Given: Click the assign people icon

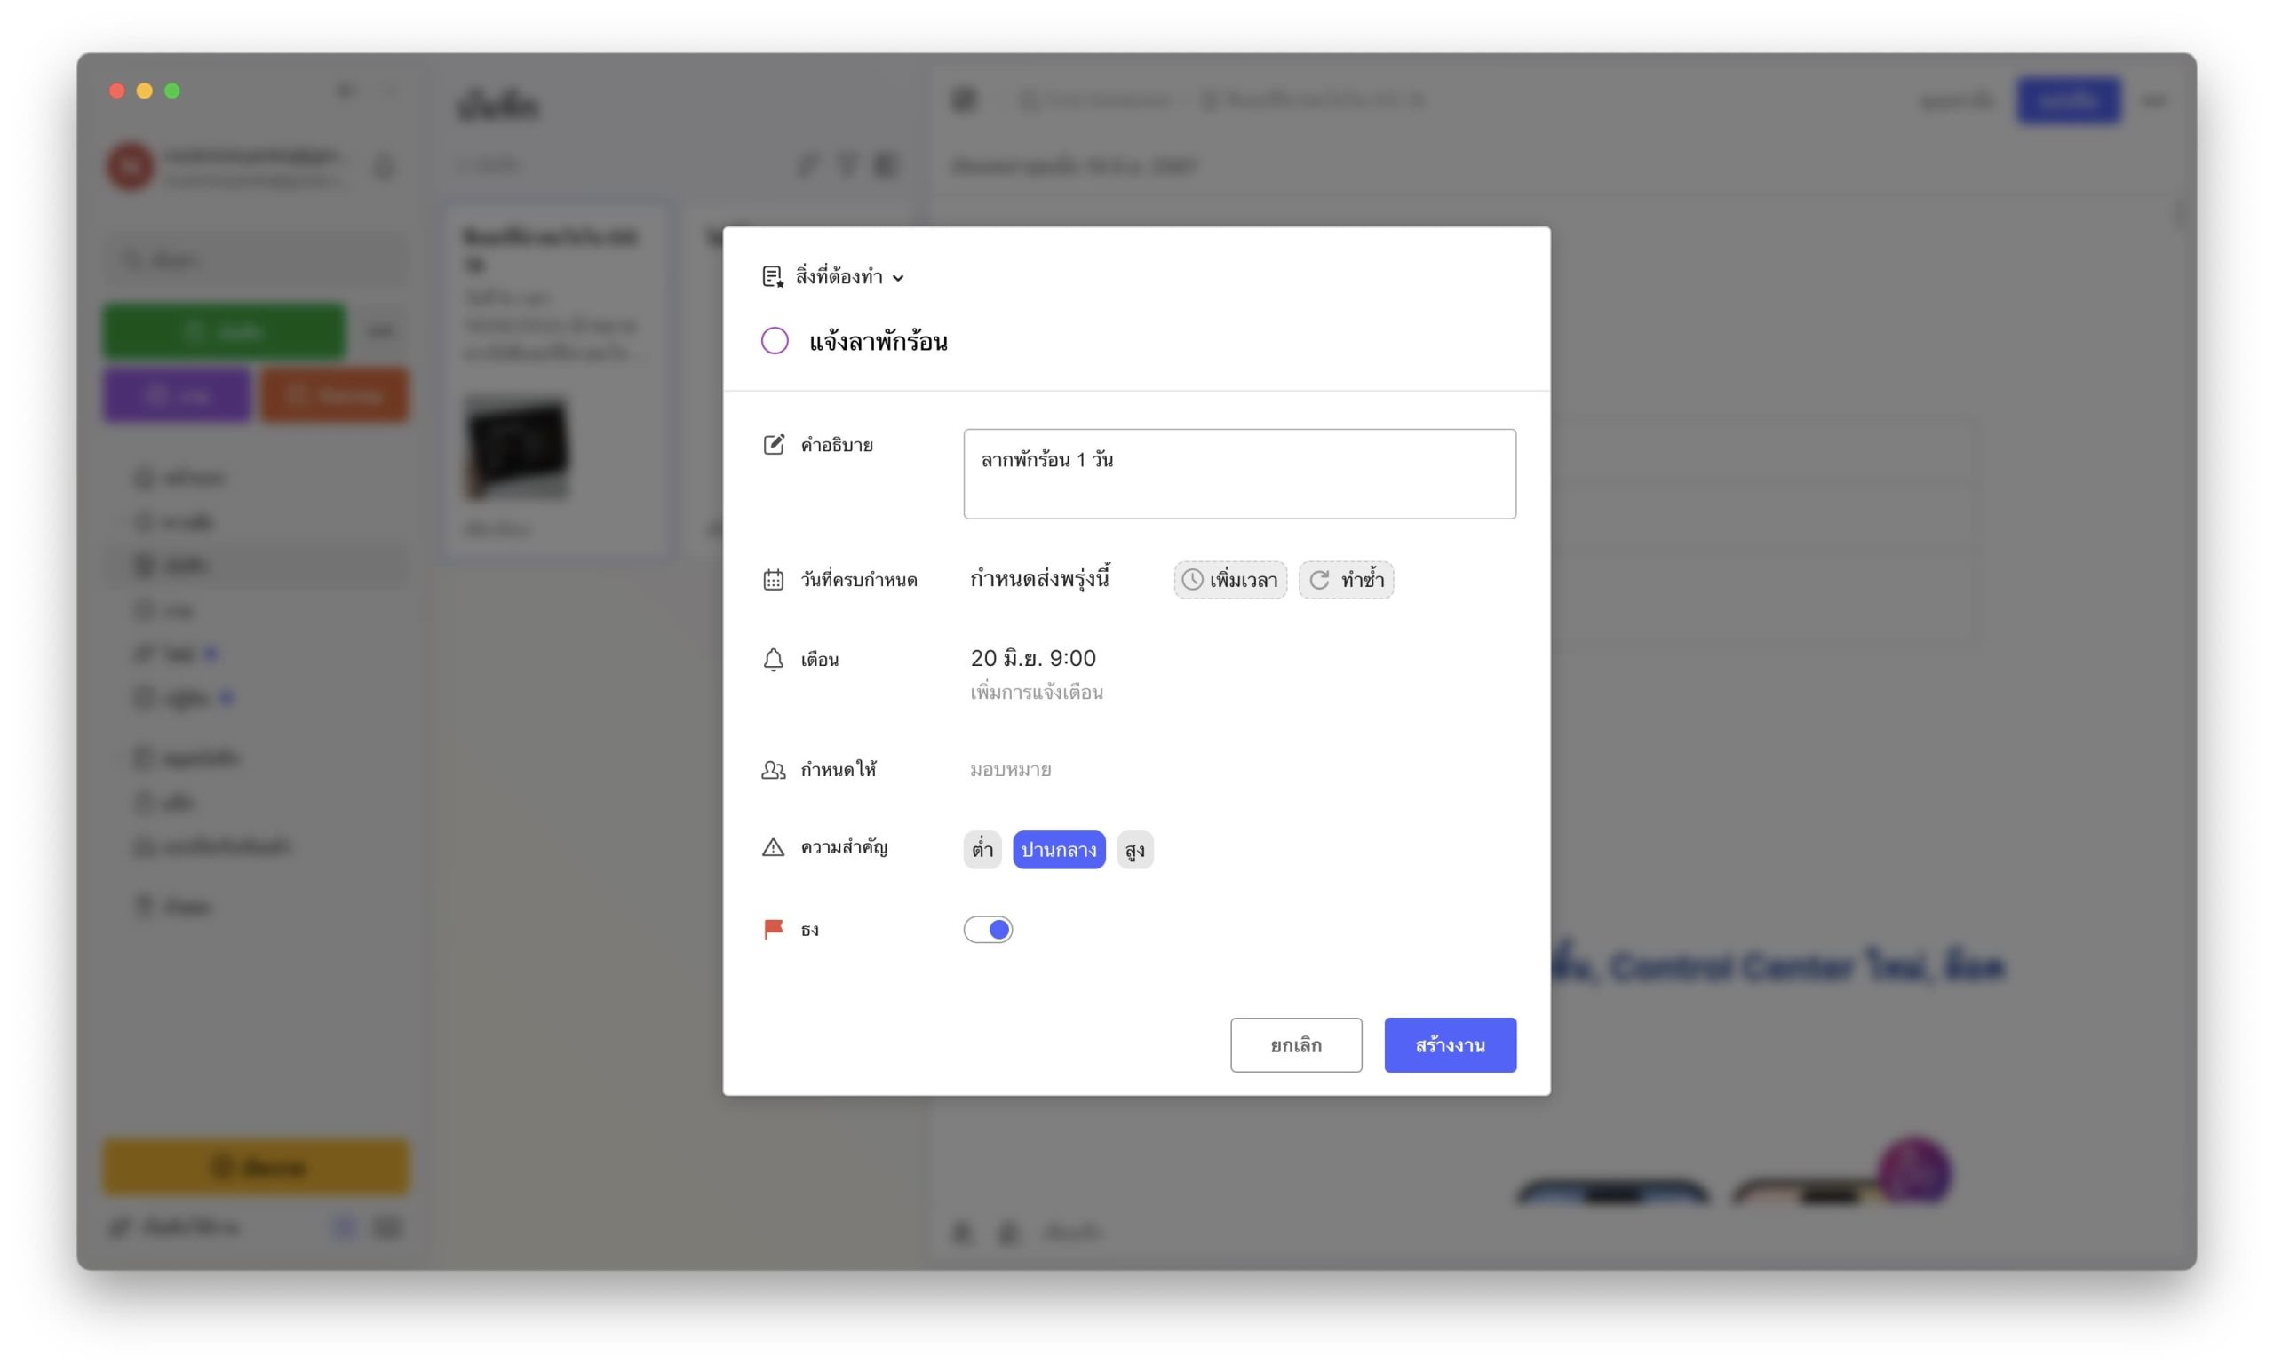Looking at the screenshot, I should (774, 770).
